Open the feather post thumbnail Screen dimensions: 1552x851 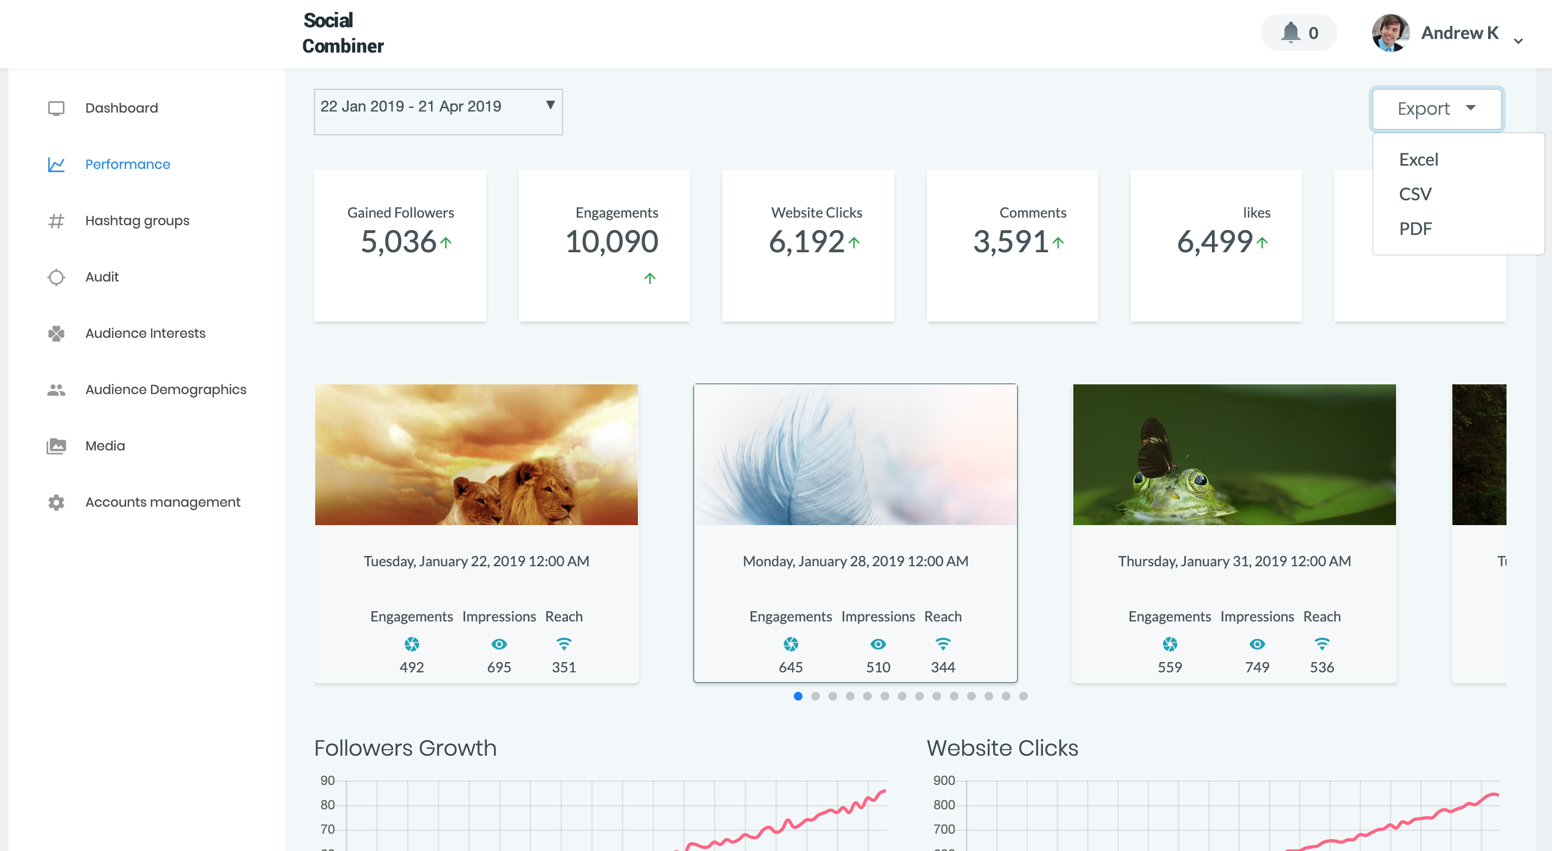tap(855, 454)
